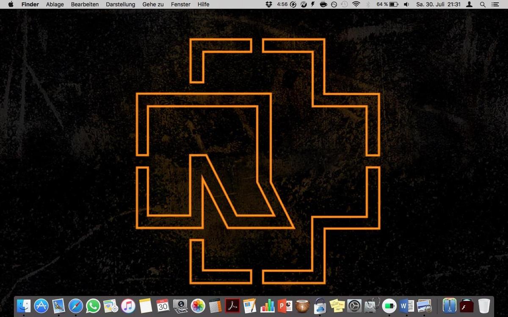Open Microsoft Word in the dock
Screen dimensions: 508x317
point(406,305)
